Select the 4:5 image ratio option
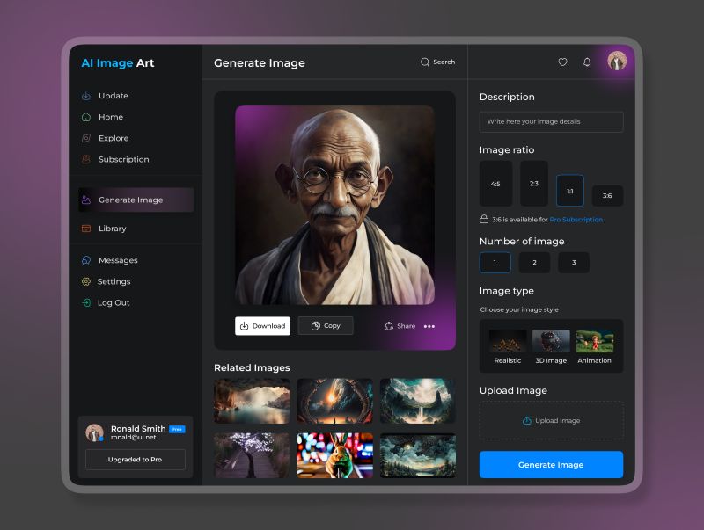This screenshot has height=530, width=704. click(495, 184)
